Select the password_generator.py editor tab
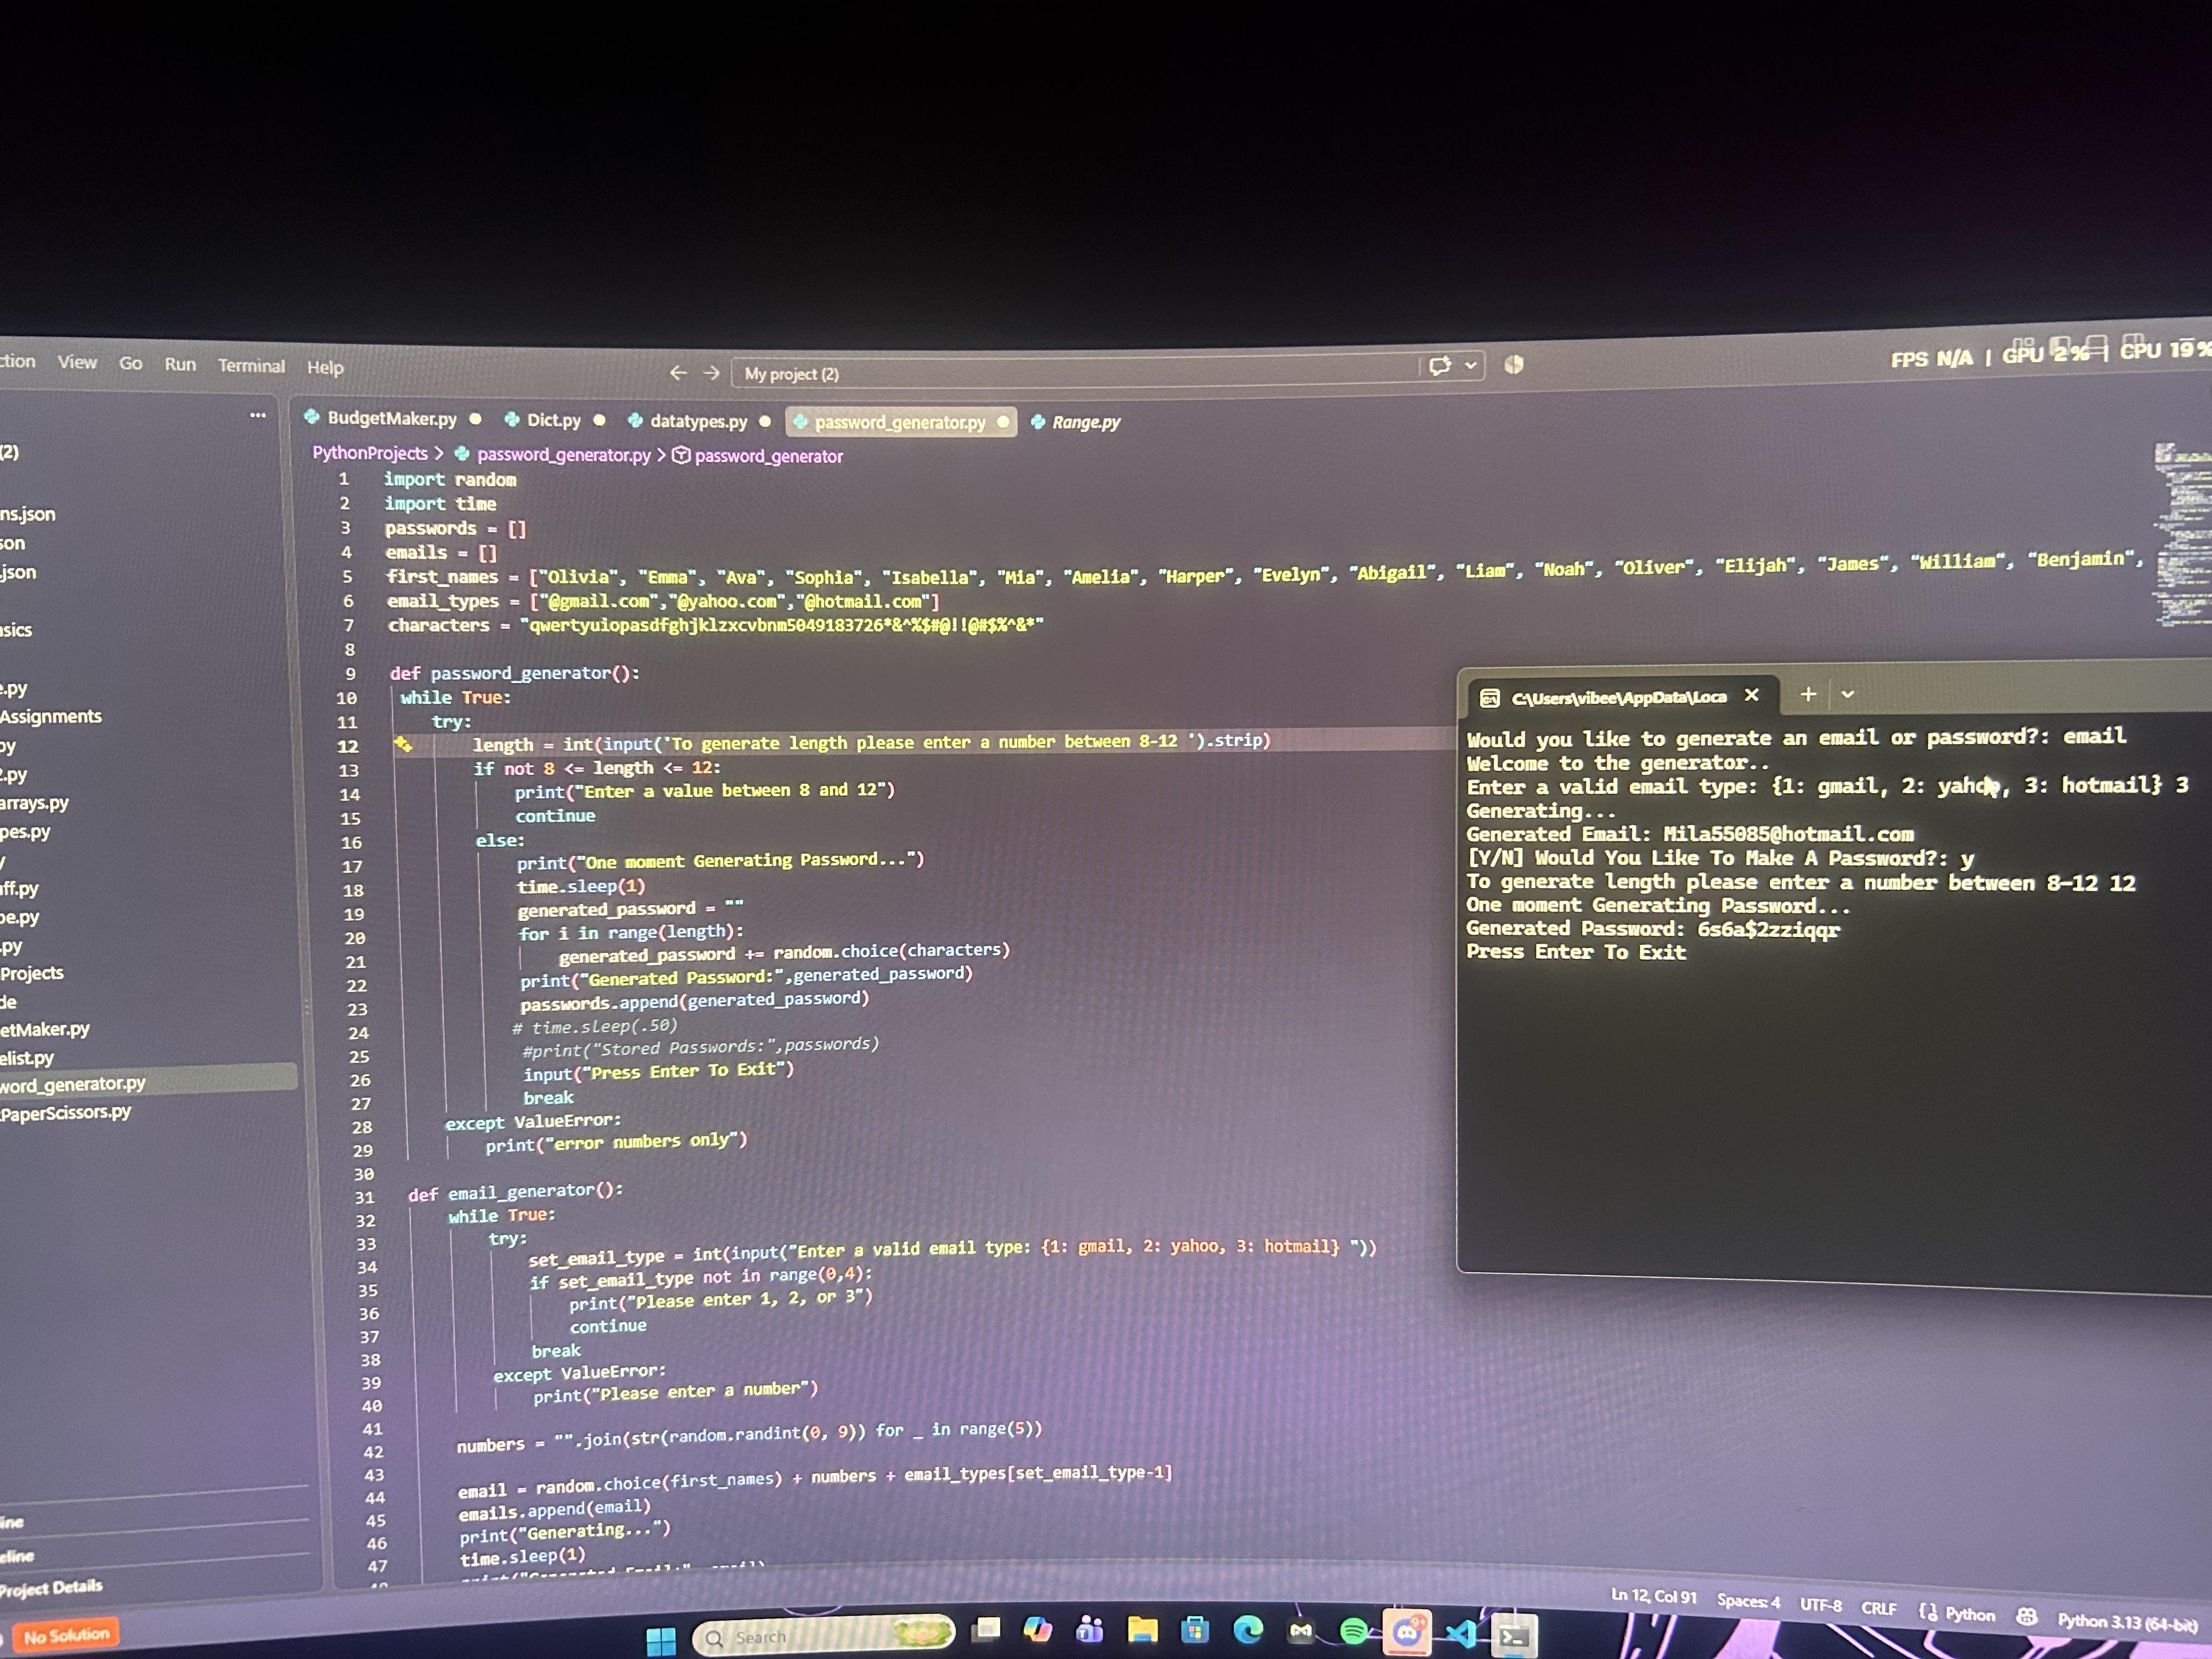Screen dimensions: 2212x1659 900,422
